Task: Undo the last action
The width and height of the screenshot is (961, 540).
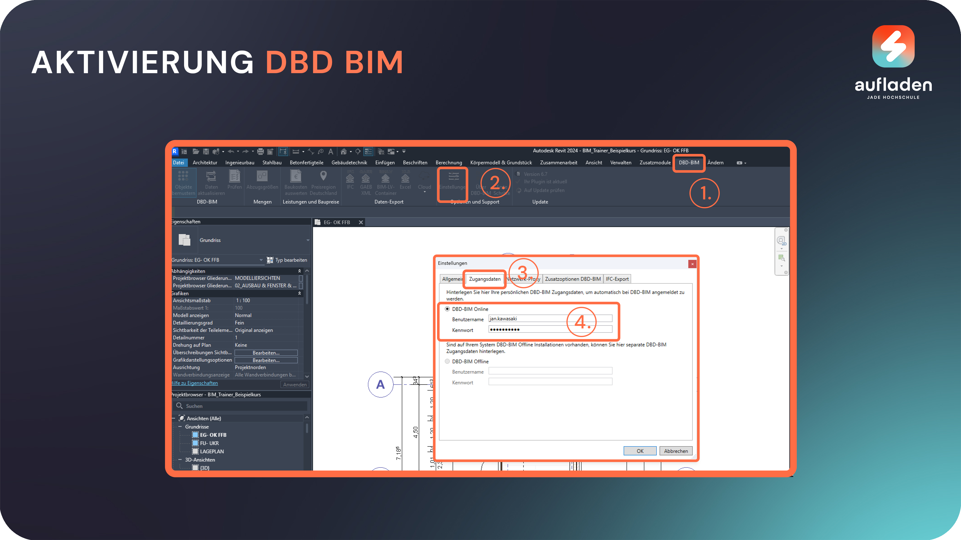Action: coord(231,151)
